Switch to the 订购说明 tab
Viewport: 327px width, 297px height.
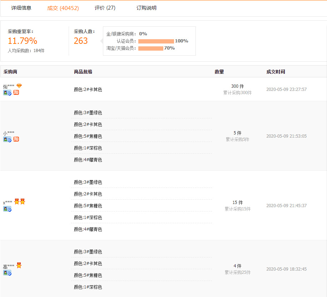pos(145,8)
